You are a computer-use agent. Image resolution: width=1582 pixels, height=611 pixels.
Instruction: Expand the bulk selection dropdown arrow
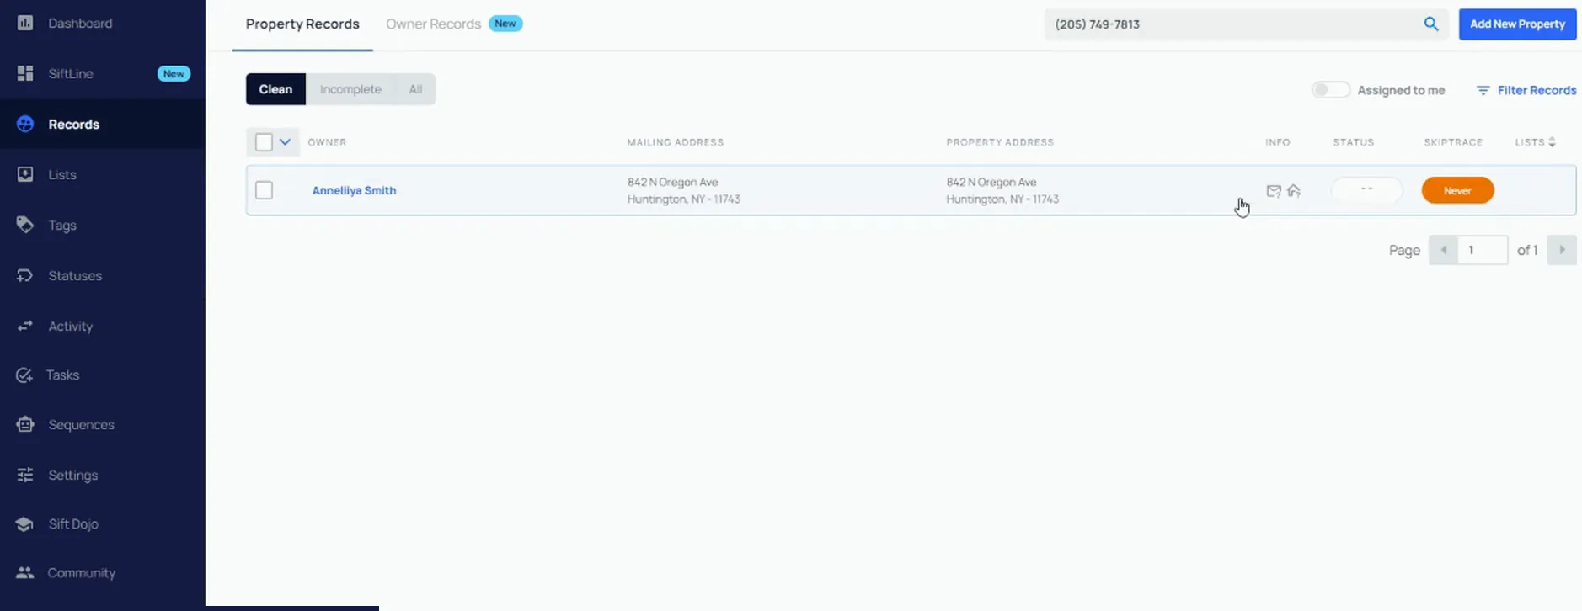[x=285, y=142]
